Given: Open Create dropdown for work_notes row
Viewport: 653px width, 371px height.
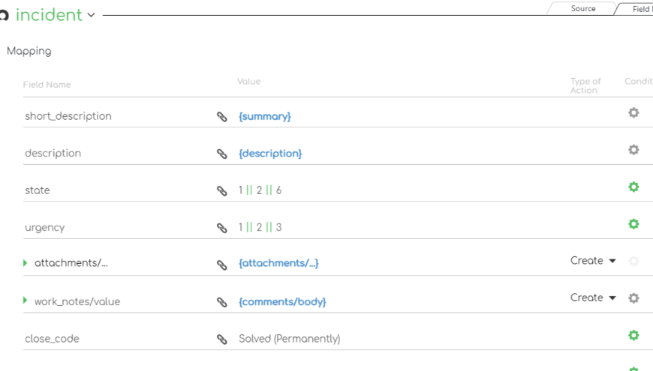Looking at the screenshot, I should pyautogui.click(x=593, y=298).
